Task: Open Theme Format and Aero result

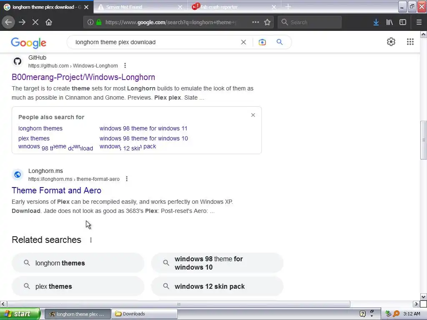Action: coord(56,190)
